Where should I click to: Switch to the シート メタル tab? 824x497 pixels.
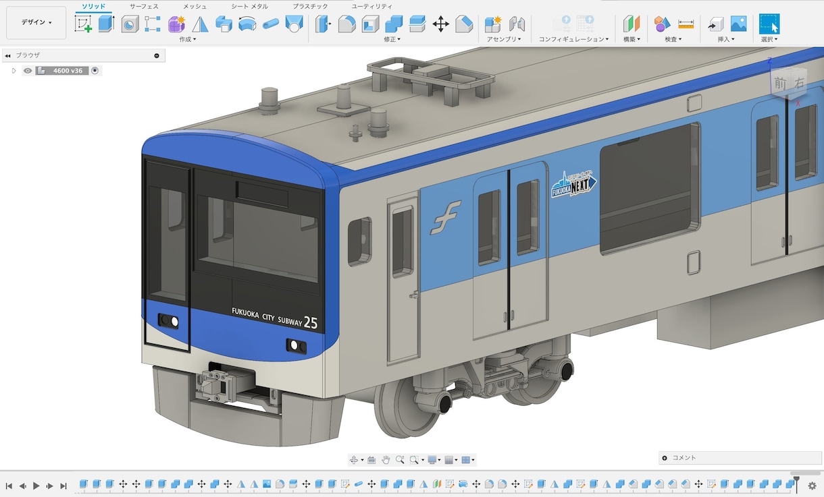[x=249, y=6]
